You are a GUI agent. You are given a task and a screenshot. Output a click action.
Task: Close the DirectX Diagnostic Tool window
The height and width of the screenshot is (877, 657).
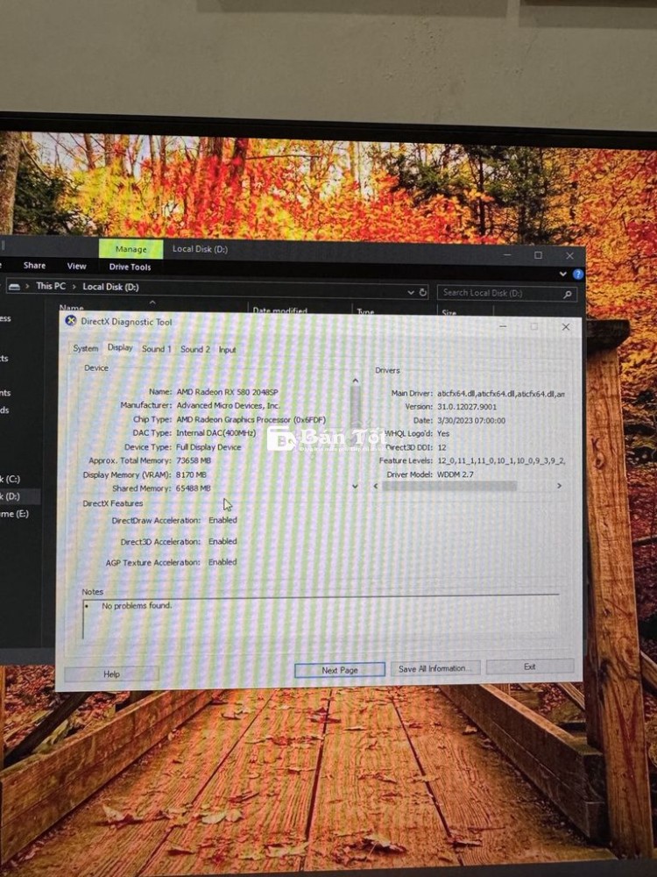click(x=565, y=327)
